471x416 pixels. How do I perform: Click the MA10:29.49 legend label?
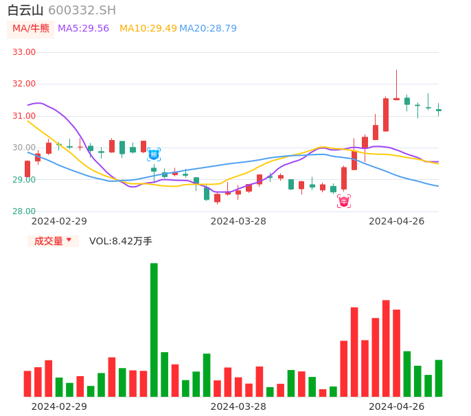click(x=148, y=29)
